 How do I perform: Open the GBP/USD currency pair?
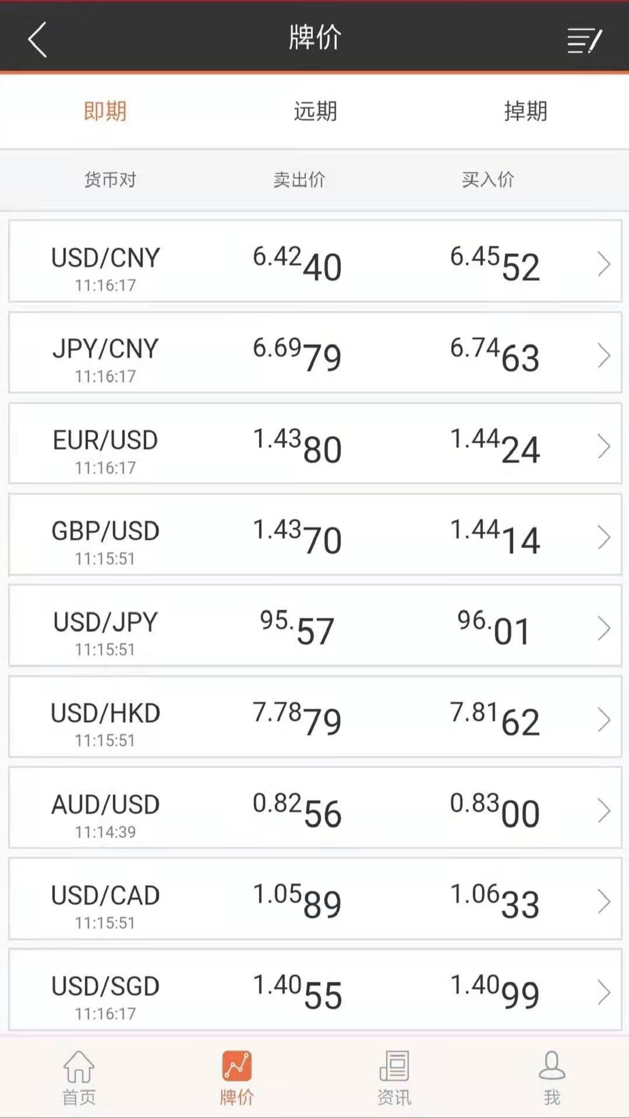105,531
